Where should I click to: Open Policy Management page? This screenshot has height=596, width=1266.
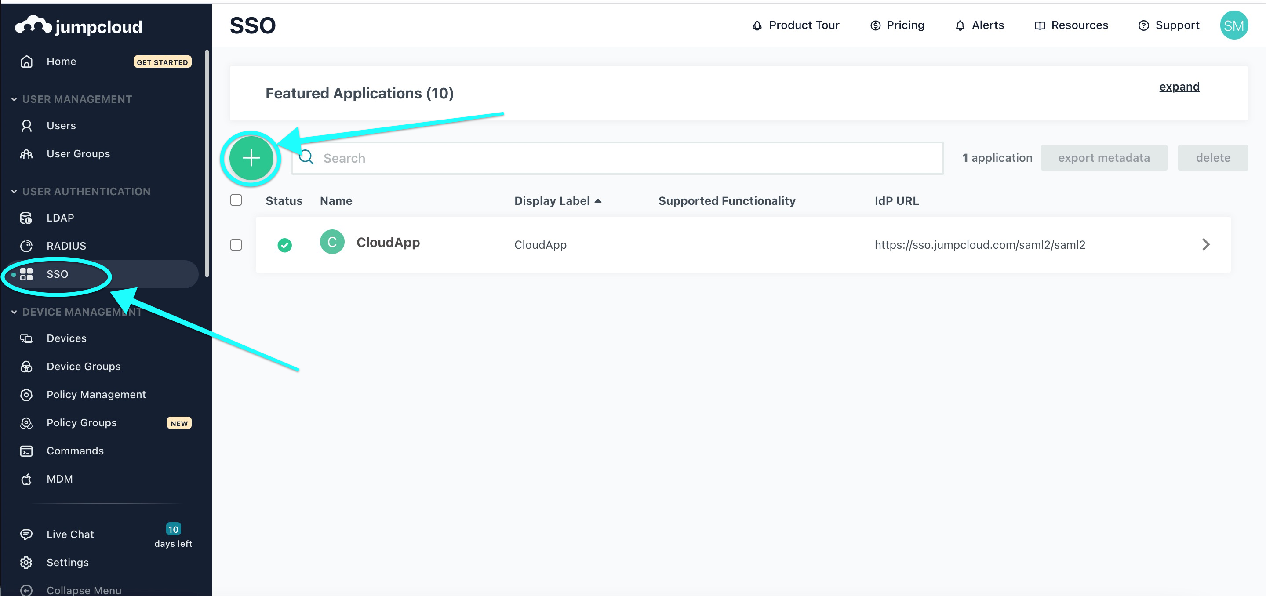click(96, 395)
